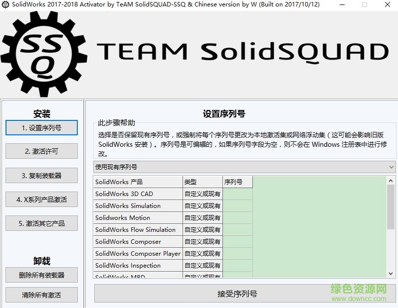Click the gear app icon in title bar
This screenshot has height=308, width=398.
5,4
